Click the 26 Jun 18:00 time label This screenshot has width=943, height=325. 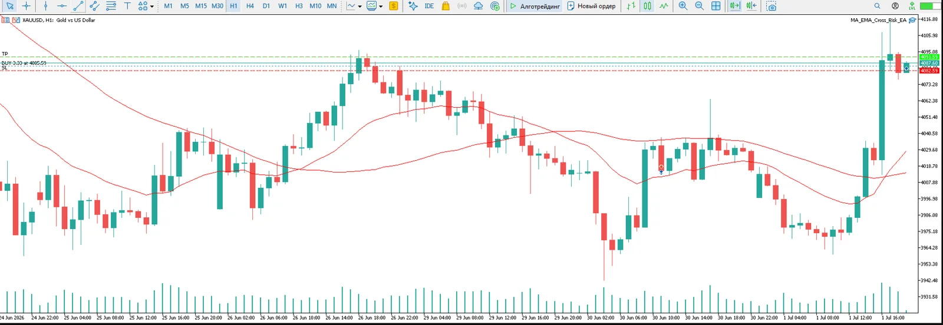tap(372, 318)
